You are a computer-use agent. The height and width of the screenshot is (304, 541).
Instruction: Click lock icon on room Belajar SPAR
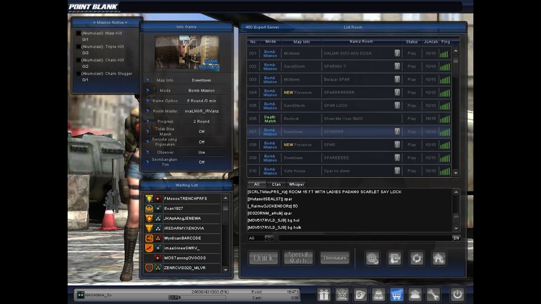point(397,79)
